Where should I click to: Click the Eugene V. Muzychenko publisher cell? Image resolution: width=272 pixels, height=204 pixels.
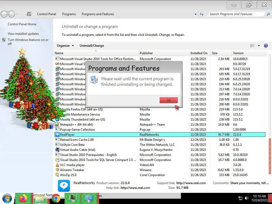point(156,150)
